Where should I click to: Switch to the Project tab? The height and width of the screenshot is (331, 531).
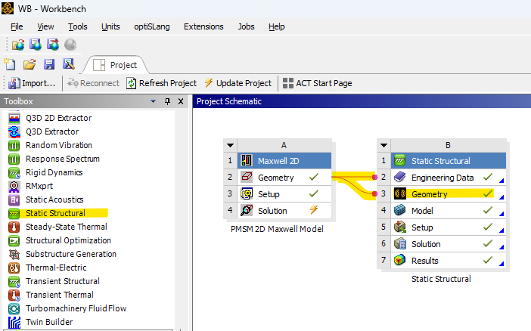(x=115, y=65)
